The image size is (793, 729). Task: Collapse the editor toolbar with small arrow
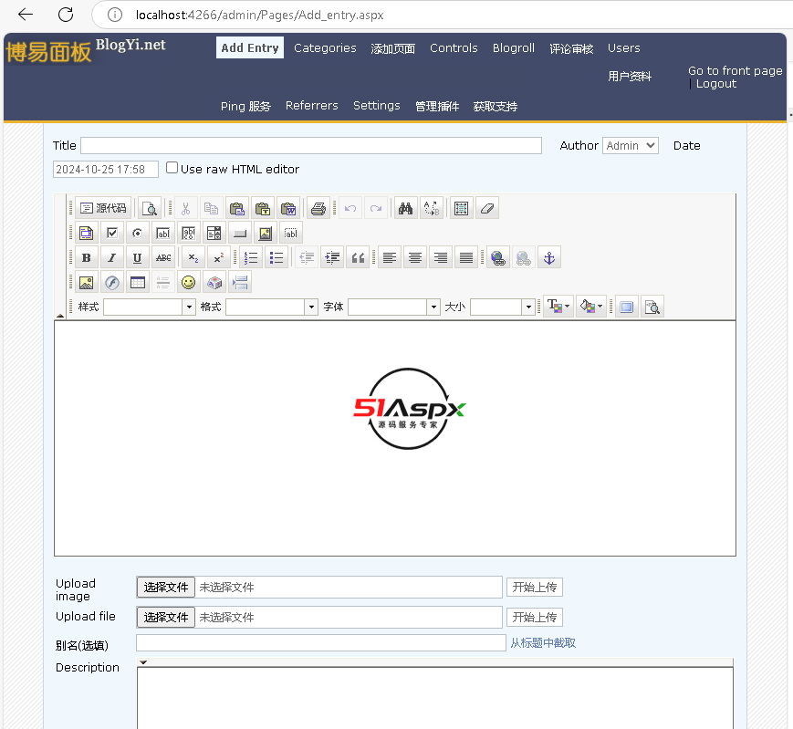pos(60,316)
